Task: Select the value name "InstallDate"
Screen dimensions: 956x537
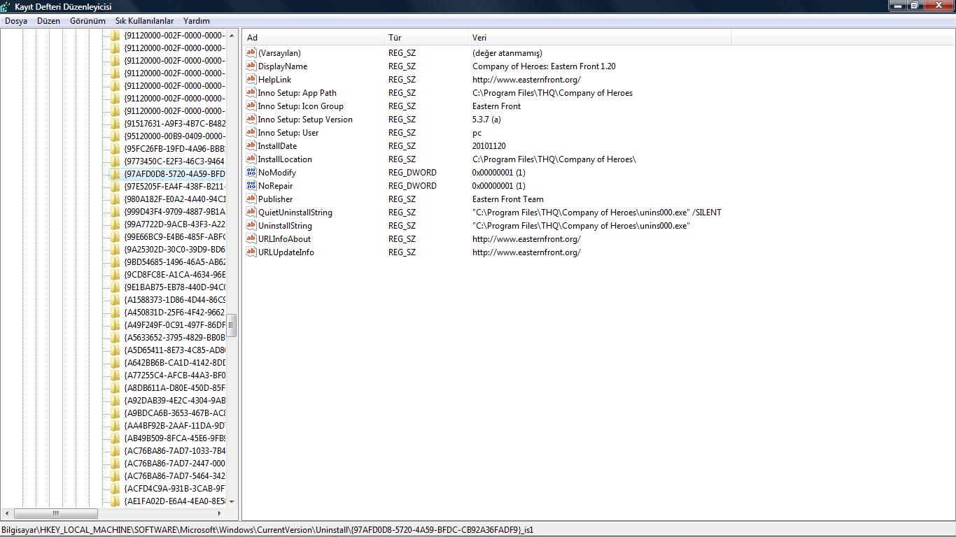Action: [277, 146]
